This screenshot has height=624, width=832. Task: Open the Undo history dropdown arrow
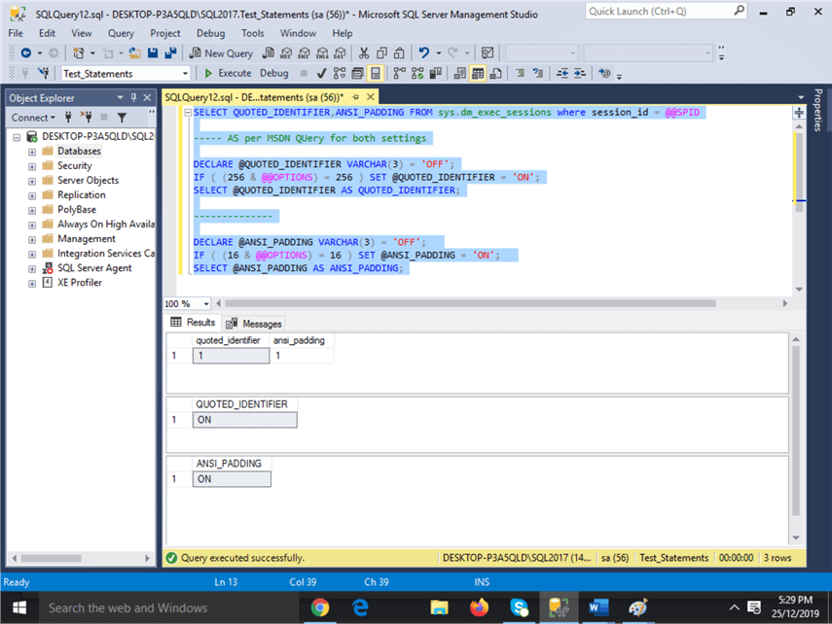coord(438,53)
